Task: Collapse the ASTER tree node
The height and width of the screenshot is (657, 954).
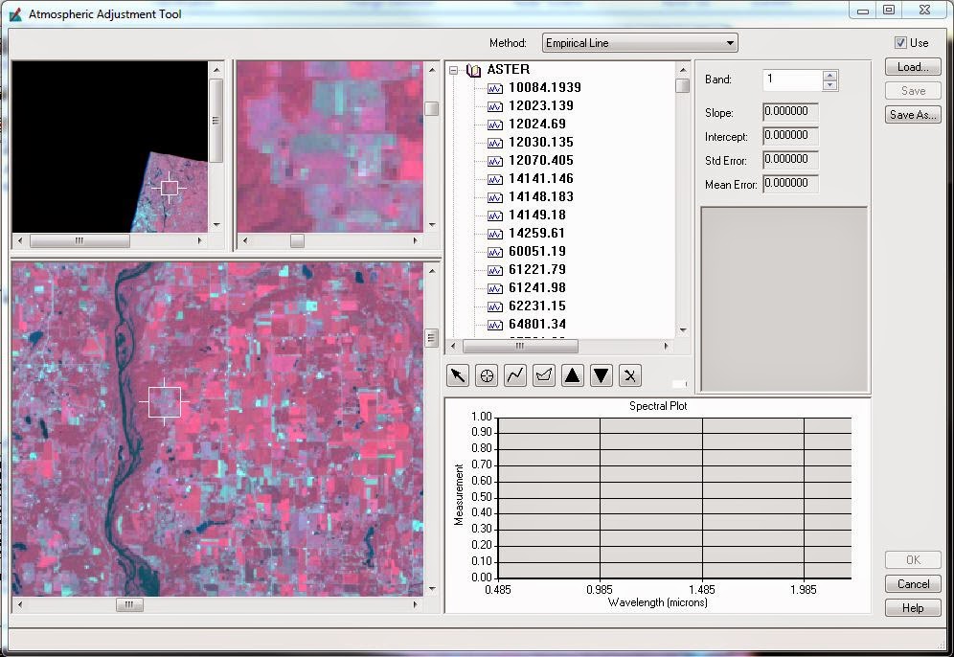Action: point(453,69)
